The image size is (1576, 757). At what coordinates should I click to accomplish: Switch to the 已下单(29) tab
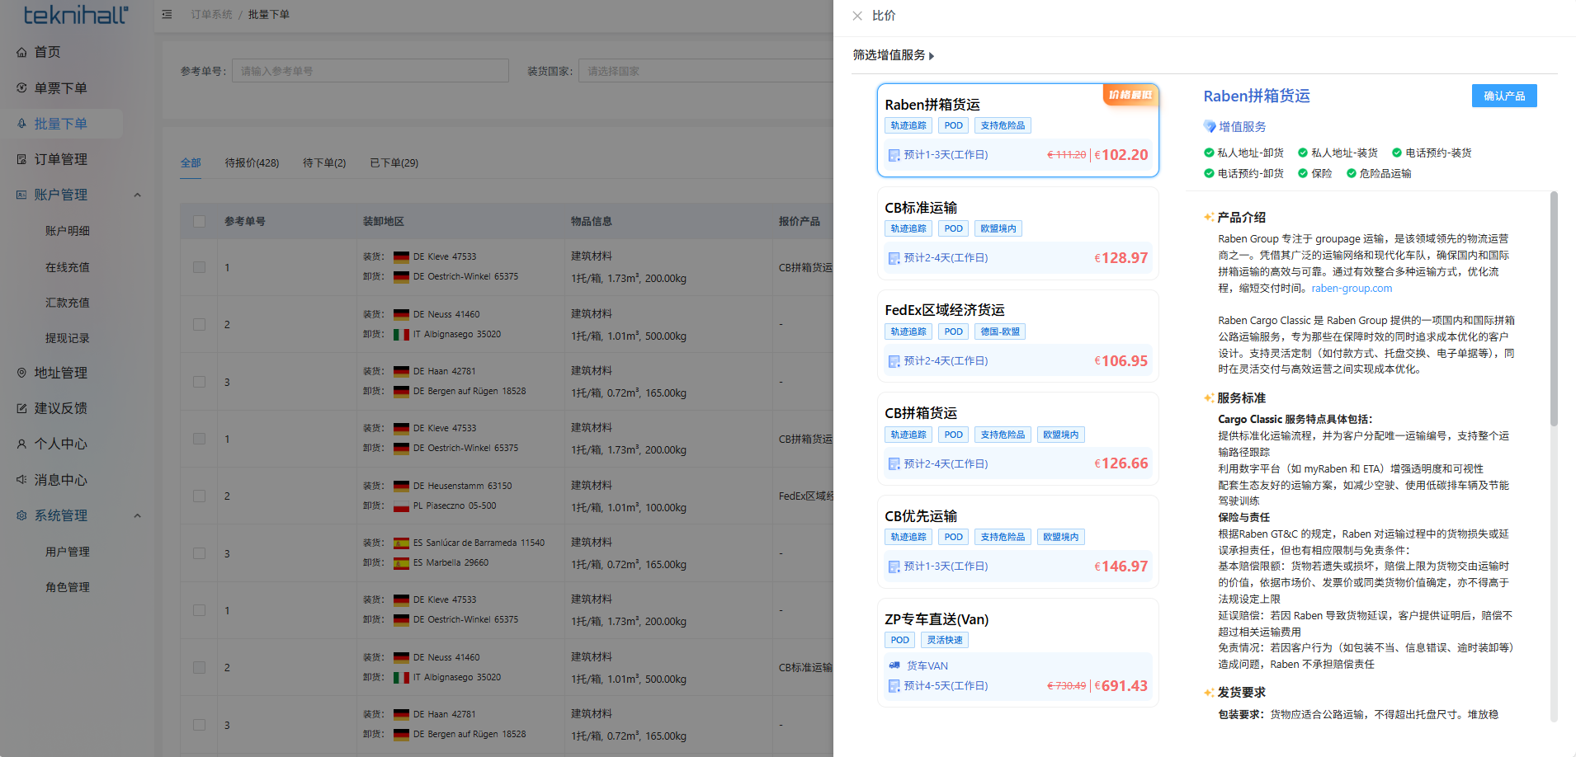[x=394, y=162]
